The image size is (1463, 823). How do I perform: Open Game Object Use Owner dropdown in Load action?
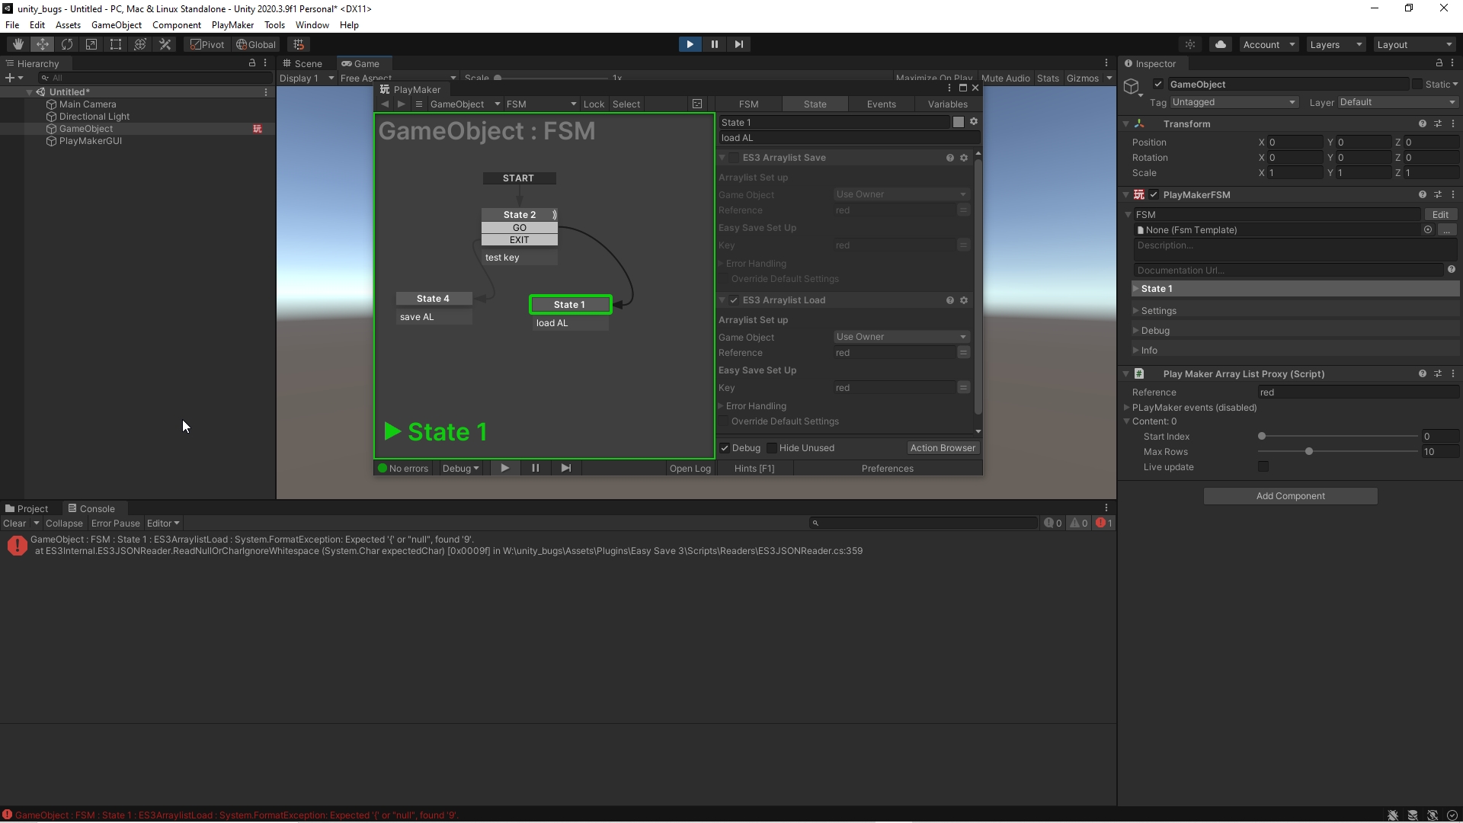pos(901,337)
